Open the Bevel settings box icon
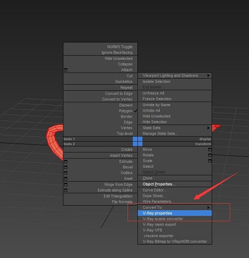This screenshot has height=258, width=249. [66, 167]
